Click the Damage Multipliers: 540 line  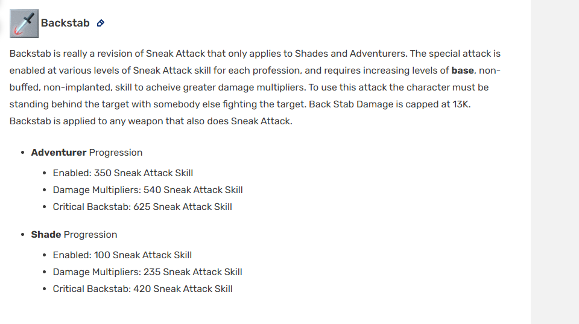[x=148, y=190]
